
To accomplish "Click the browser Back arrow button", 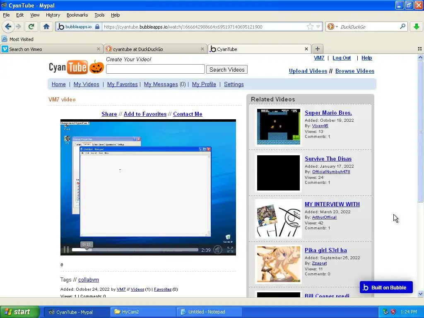I will coord(8,26).
